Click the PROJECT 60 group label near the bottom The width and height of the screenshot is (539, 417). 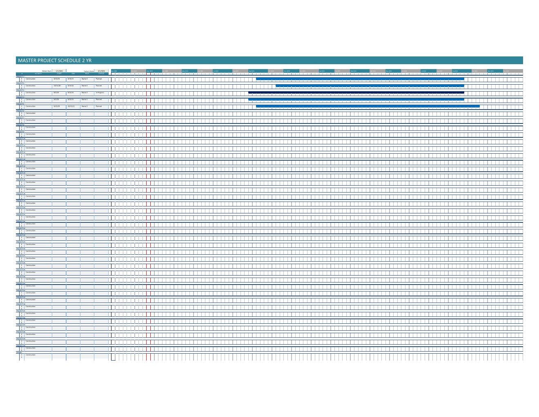[x=20, y=346]
